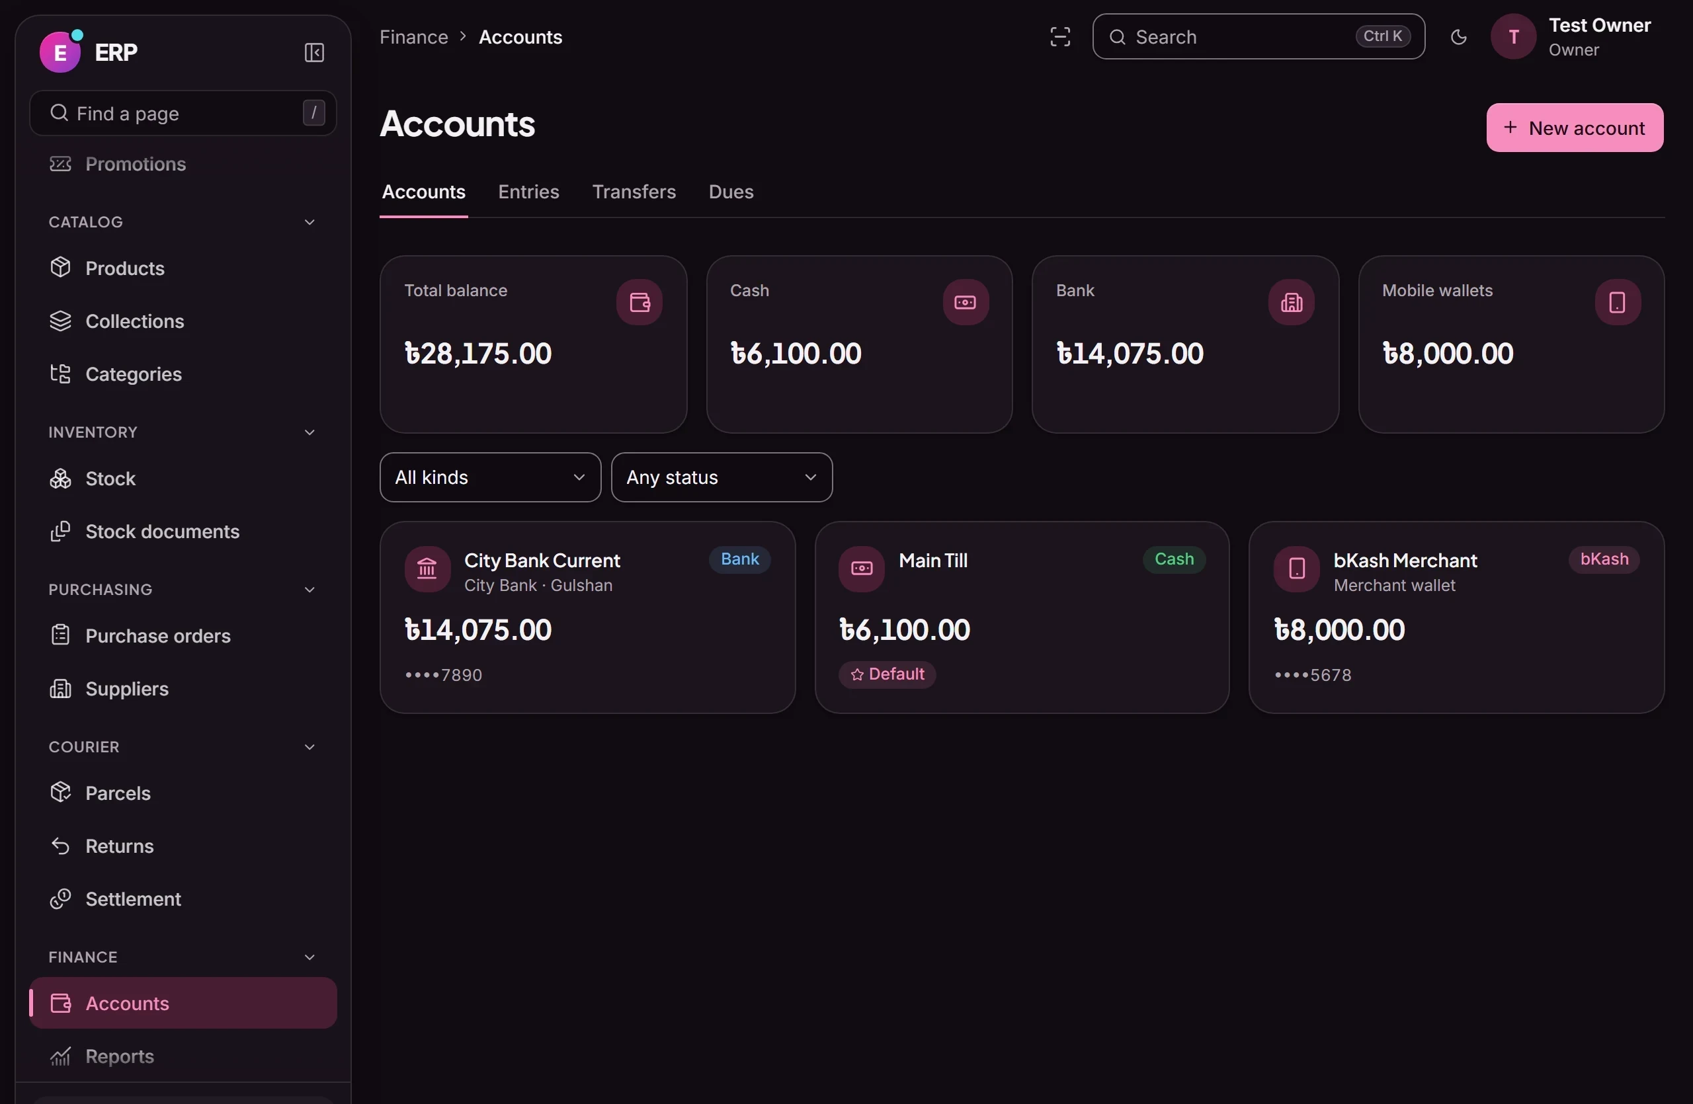
Task: Open Stock page in sidebar
Action: tap(183, 479)
